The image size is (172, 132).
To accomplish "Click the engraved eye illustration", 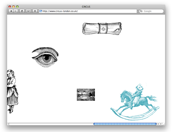I will 45,57.
